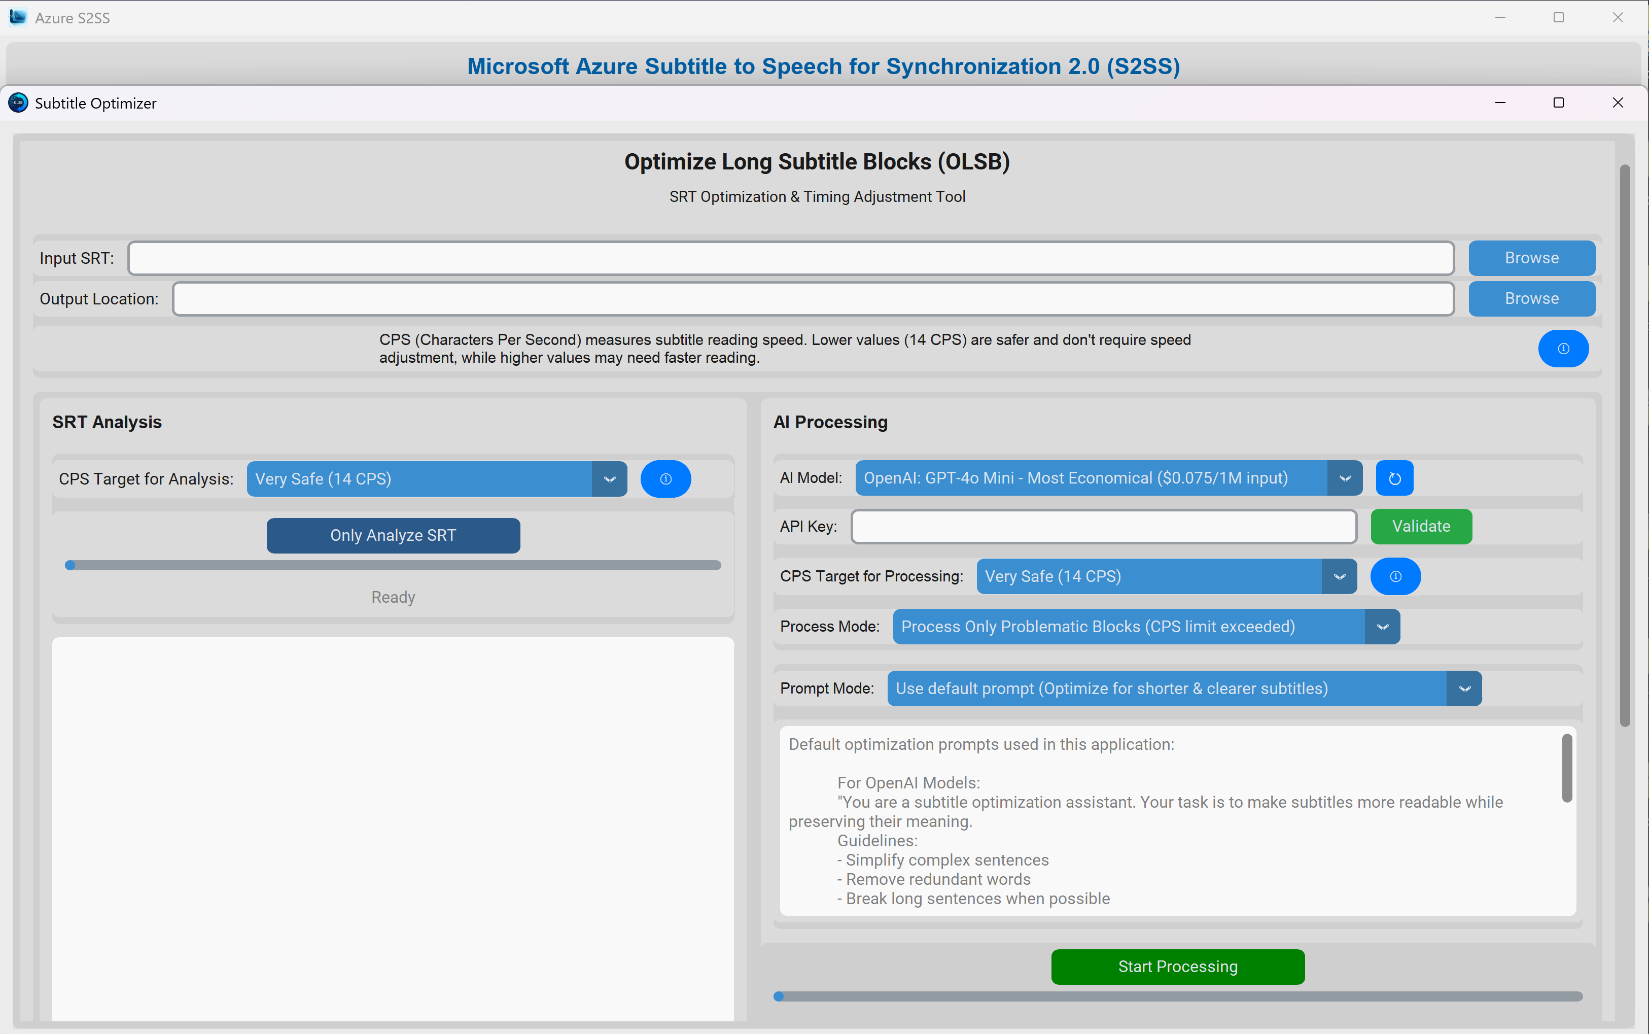Click the Azure S2SS app icon in title bar
Viewport: 1649px width, 1034px height.
18,18
